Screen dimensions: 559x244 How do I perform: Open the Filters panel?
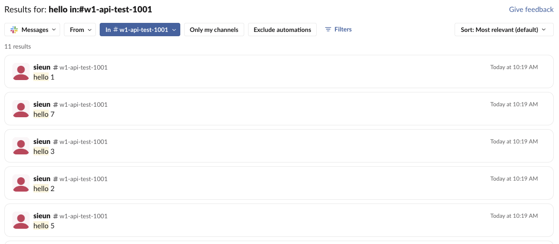[338, 29]
